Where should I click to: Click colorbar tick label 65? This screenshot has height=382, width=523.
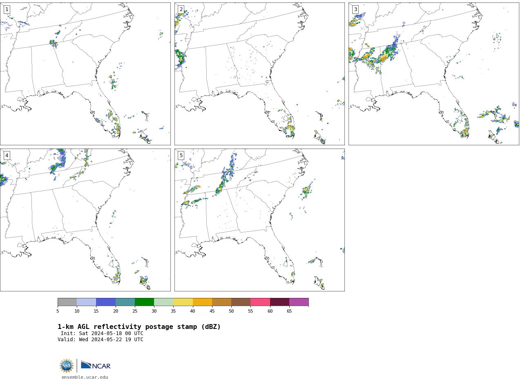point(289,311)
